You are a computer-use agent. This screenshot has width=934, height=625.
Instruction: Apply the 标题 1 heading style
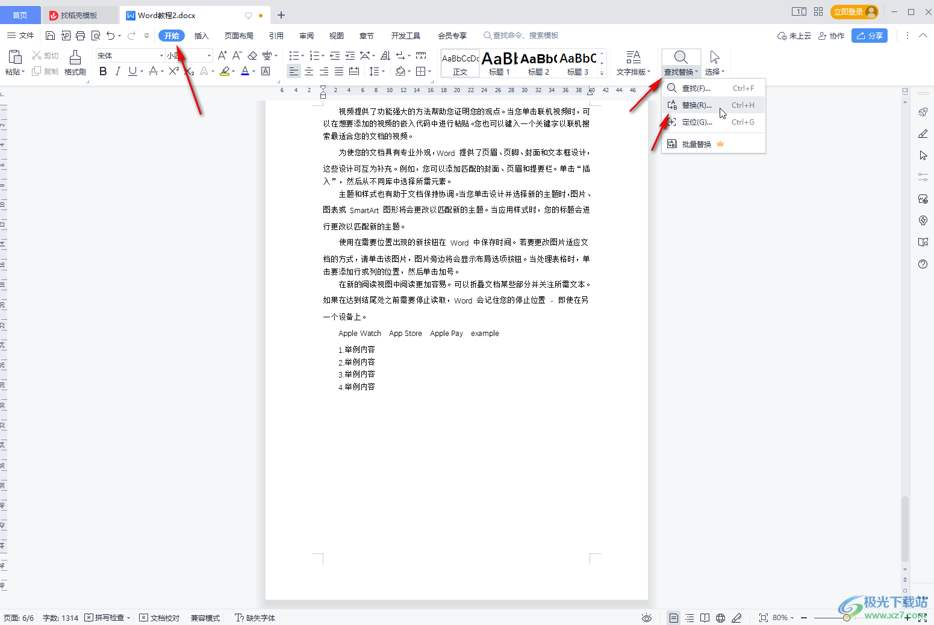pyautogui.click(x=499, y=63)
